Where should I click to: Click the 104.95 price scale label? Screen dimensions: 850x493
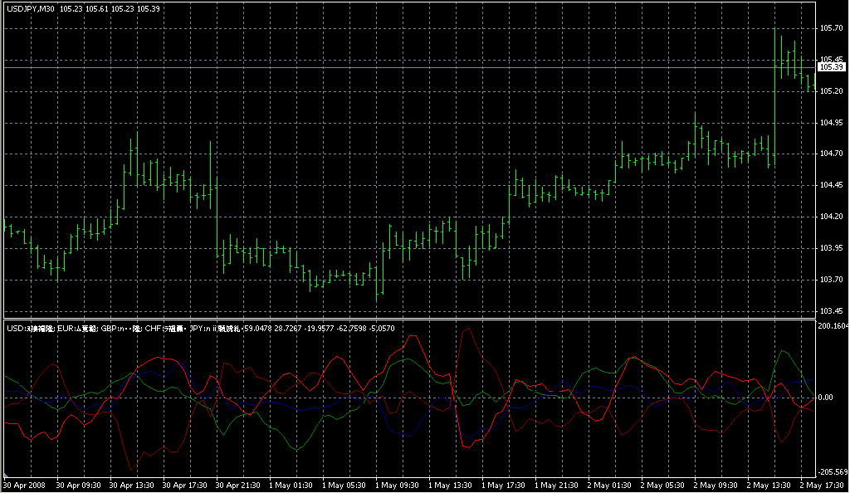(831, 123)
